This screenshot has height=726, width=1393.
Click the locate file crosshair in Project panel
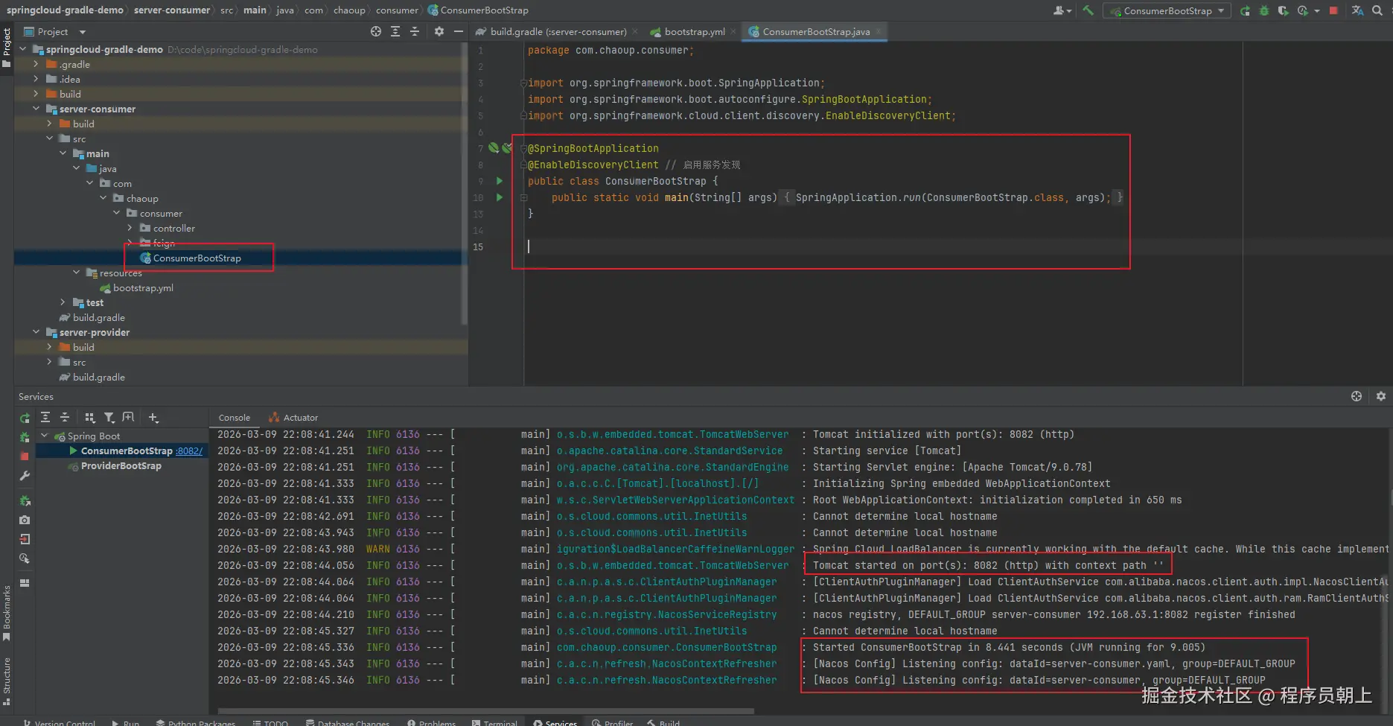coord(376,31)
